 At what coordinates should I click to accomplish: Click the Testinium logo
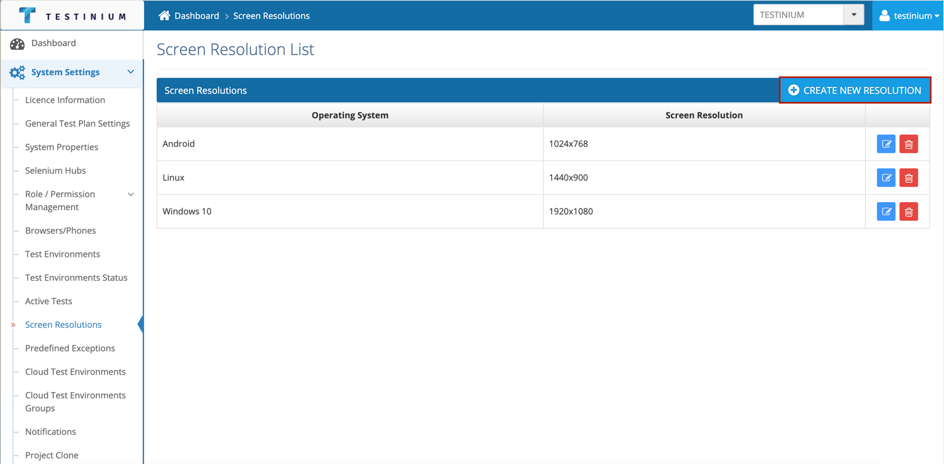tap(73, 16)
